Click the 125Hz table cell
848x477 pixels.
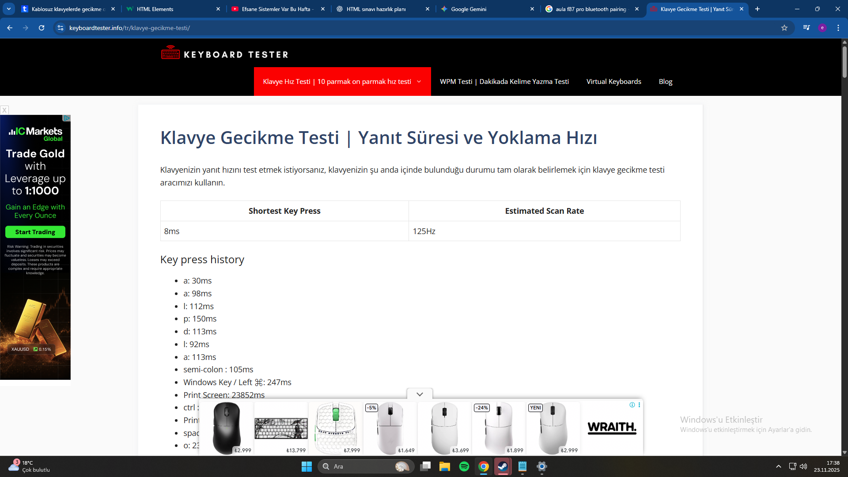tap(544, 231)
